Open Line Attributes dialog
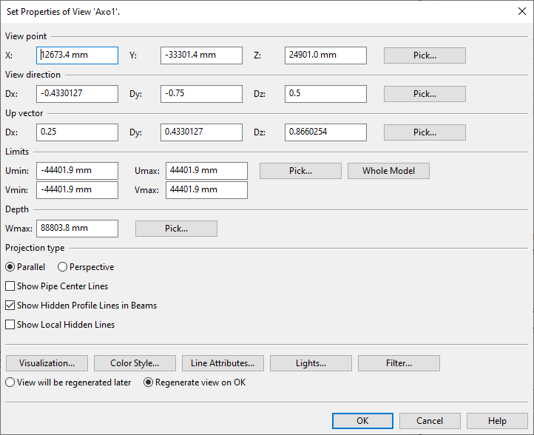The width and height of the screenshot is (534, 435). pos(223,363)
